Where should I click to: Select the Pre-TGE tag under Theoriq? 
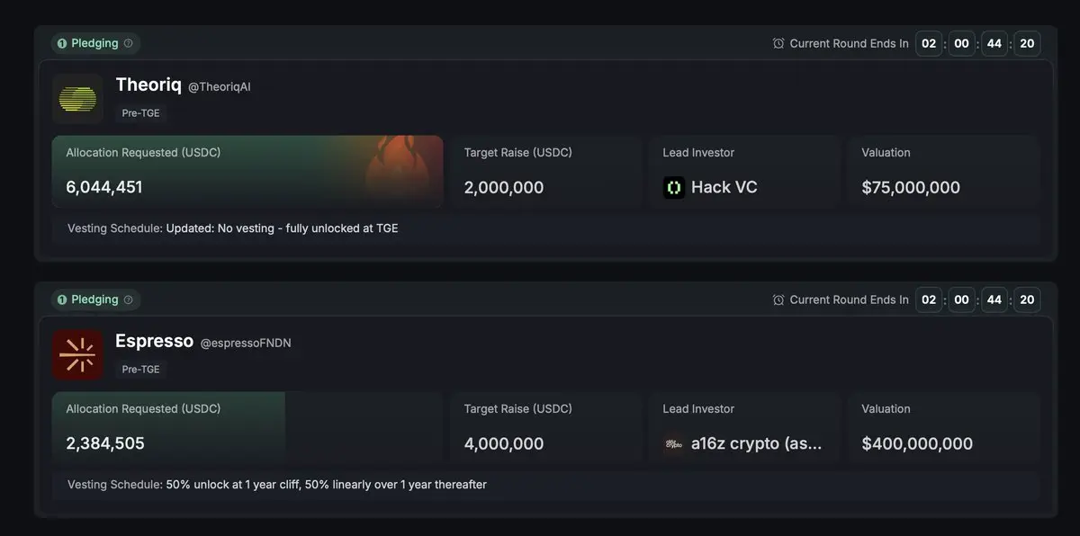(140, 113)
